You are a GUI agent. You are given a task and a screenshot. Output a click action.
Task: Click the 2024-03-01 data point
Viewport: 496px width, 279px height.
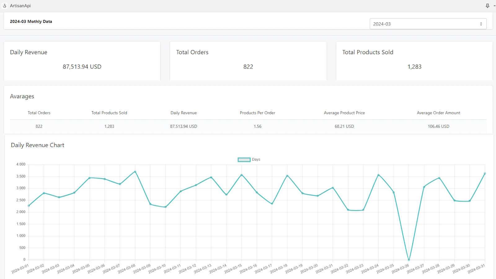tap(29, 206)
